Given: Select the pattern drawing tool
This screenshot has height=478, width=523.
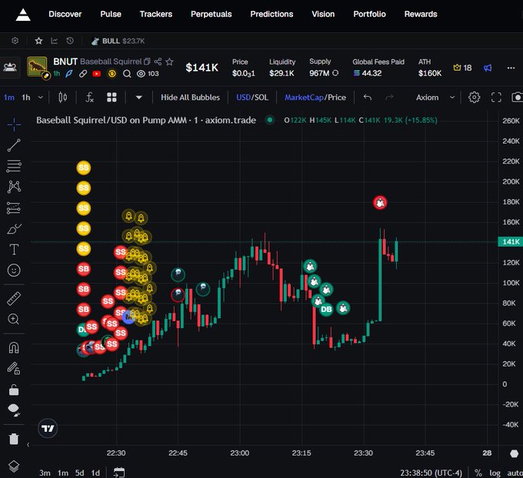Looking at the screenshot, I should (14, 187).
